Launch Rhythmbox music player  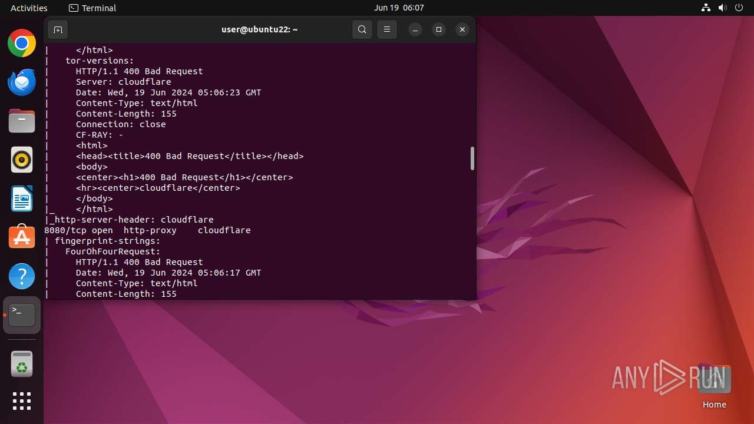click(x=22, y=160)
